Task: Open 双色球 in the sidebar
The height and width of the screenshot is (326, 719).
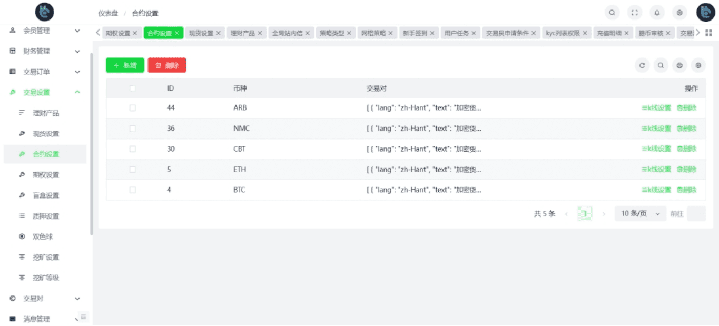Action: coord(45,236)
